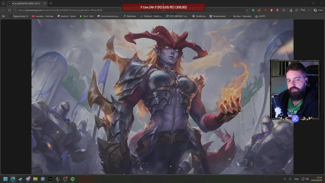Open the media control music icon
Image resolution: width=325 pixels, height=183 pixels.
291,10
